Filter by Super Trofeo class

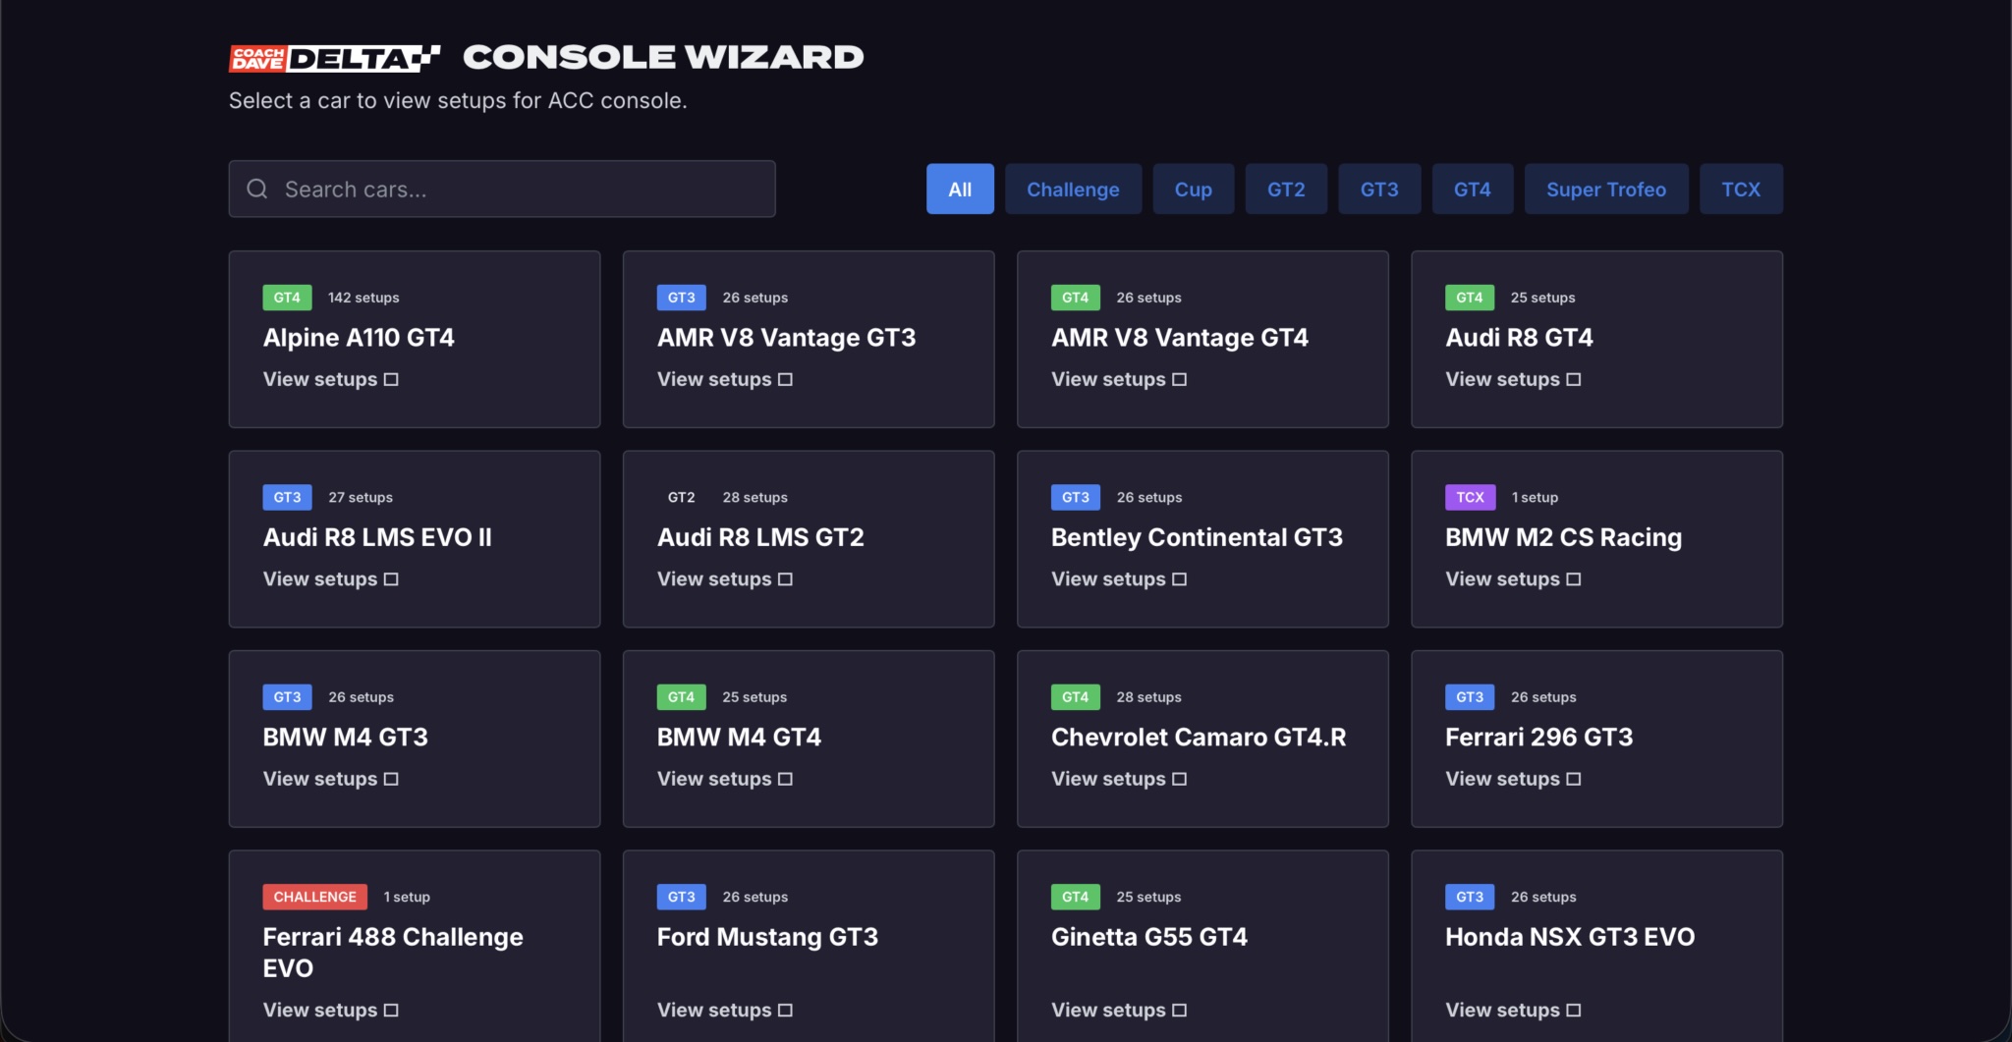coord(1606,189)
